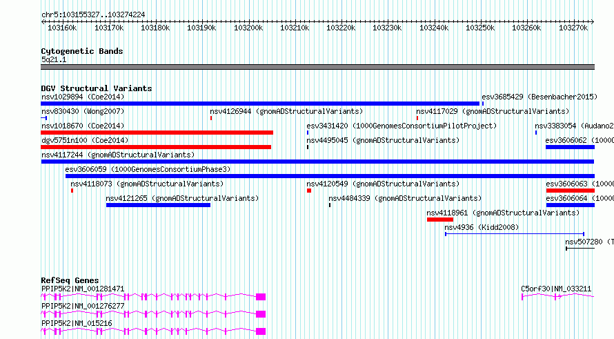Open the nsv4936 (Kidd2008) variant
The height and width of the screenshot is (339, 614).
point(482,227)
